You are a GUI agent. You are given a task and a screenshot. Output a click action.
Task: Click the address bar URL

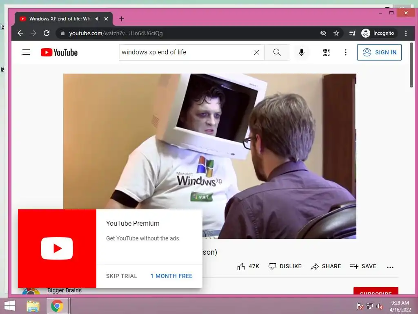pyautogui.click(x=116, y=33)
